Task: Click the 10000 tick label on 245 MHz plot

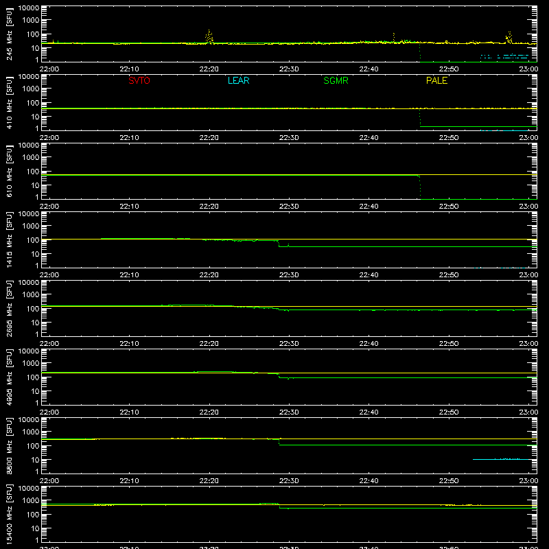Action: 29,8
